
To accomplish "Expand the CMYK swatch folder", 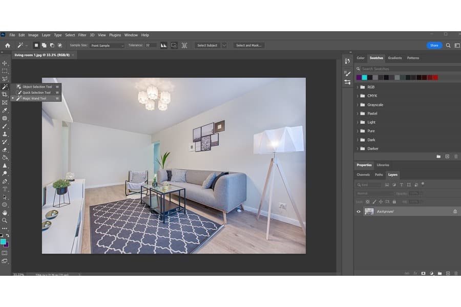I will (358, 96).
